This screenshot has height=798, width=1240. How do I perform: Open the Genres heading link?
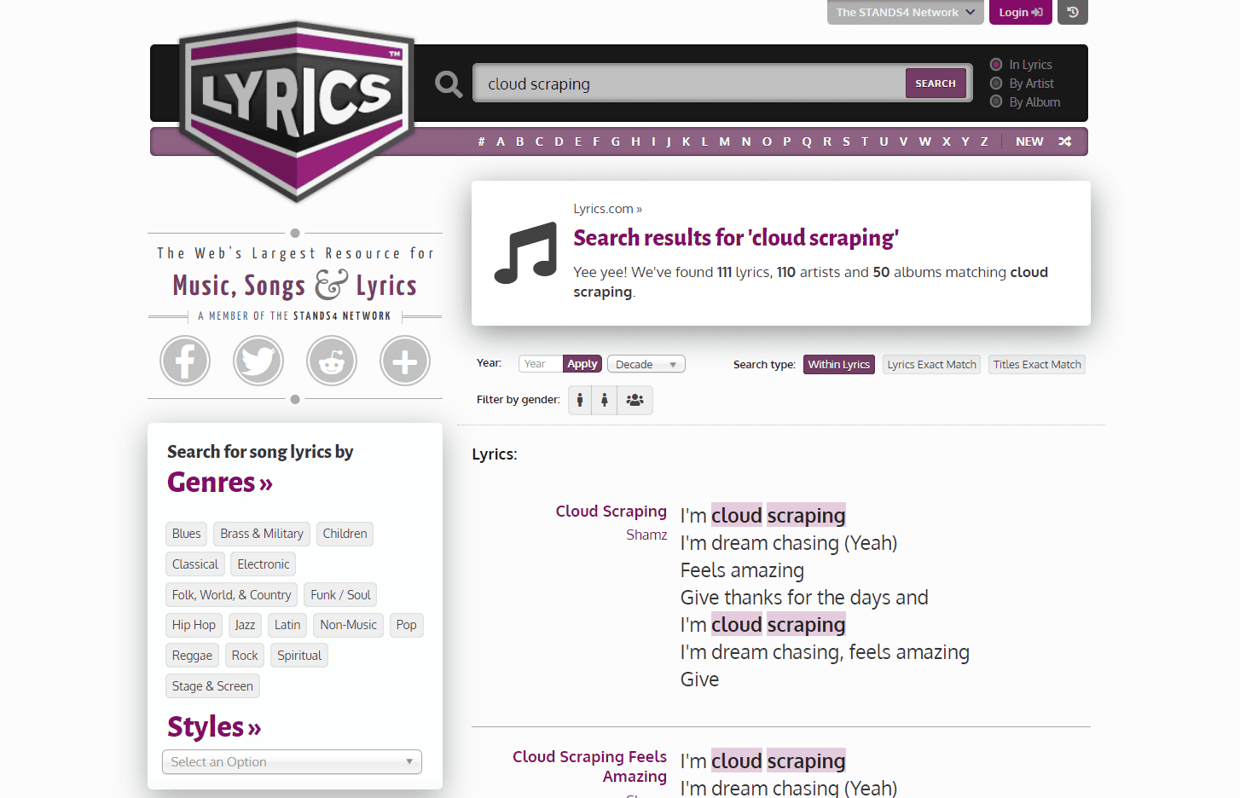click(x=220, y=483)
